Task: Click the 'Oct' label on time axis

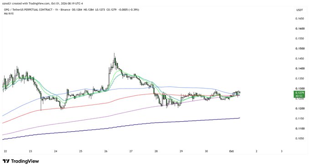Action: pyautogui.click(x=231, y=151)
